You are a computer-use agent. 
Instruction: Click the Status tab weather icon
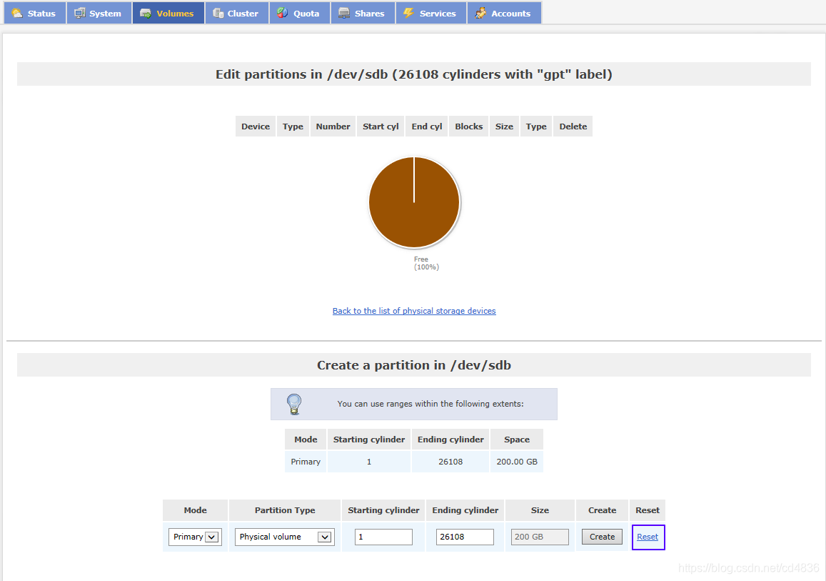tap(17, 13)
